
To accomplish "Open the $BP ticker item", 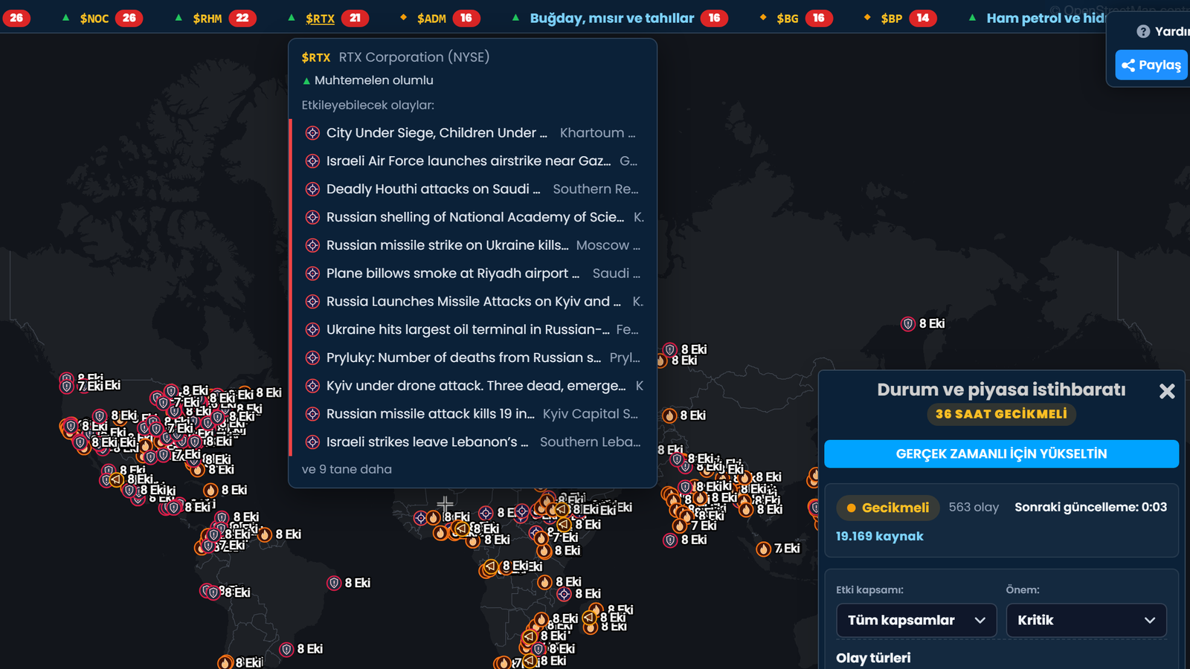I will [x=900, y=18].
